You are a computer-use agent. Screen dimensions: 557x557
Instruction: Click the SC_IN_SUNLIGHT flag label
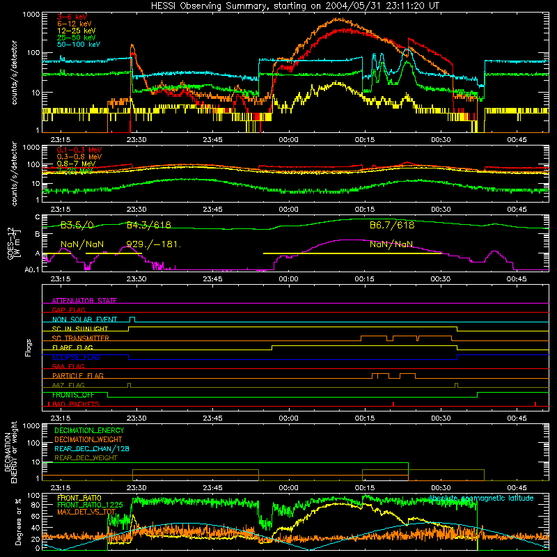pyautogui.click(x=80, y=329)
